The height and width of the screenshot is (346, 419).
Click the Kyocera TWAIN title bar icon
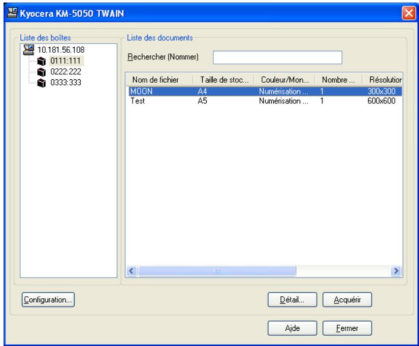(12, 13)
